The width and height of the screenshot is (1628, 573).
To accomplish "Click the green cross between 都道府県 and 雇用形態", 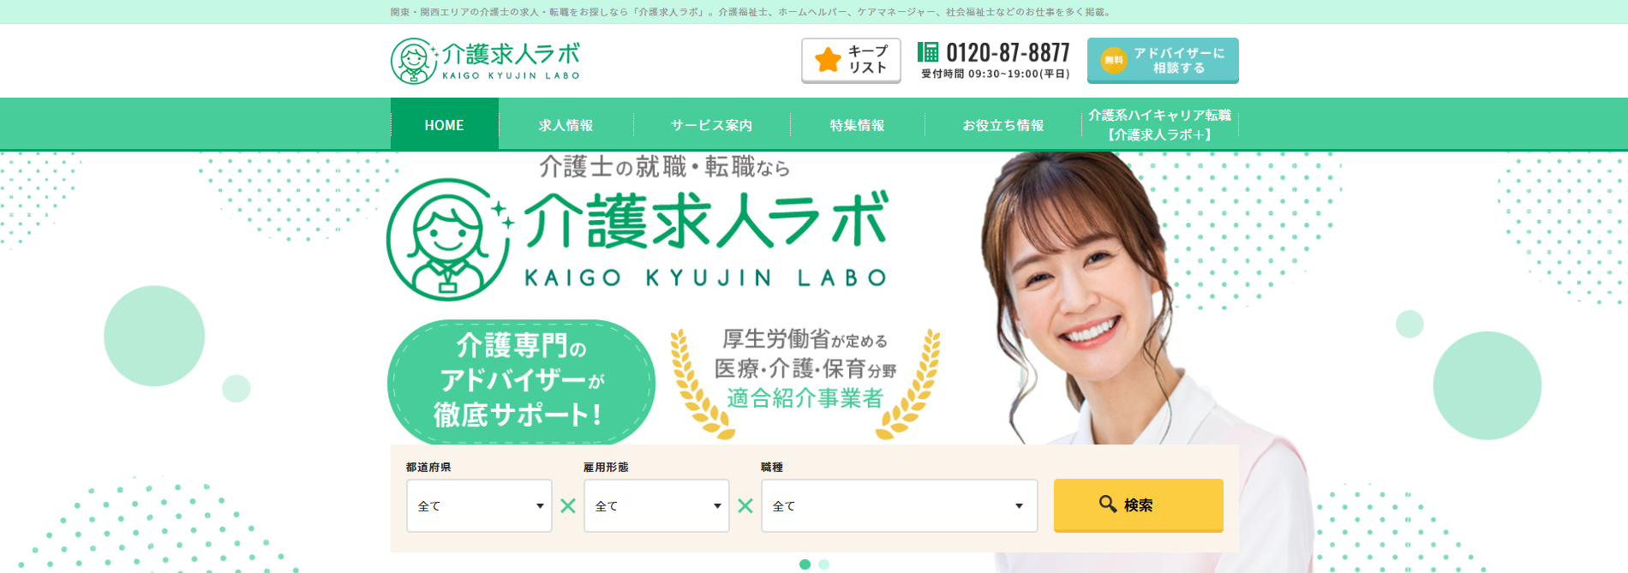I will pyautogui.click(x=568, y=505).
